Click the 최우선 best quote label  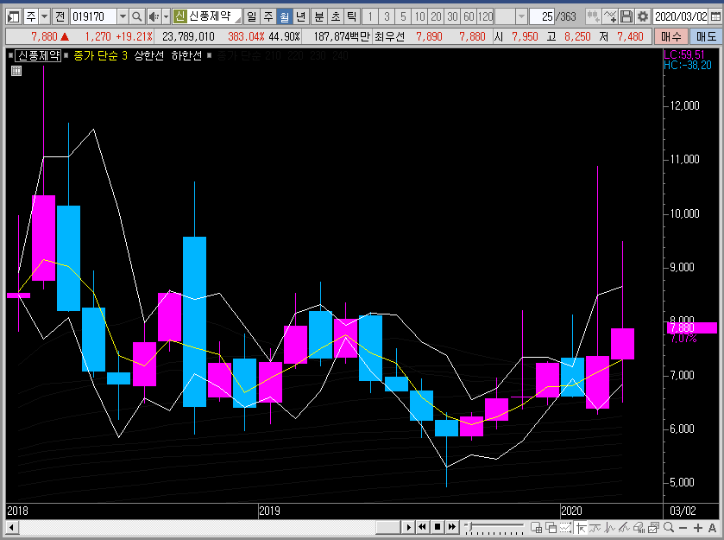(x=389, y=36)
